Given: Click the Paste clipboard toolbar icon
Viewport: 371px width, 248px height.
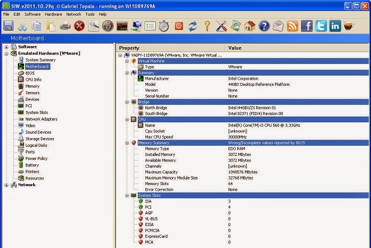Looking at the screenshot, I should [51, 26].
